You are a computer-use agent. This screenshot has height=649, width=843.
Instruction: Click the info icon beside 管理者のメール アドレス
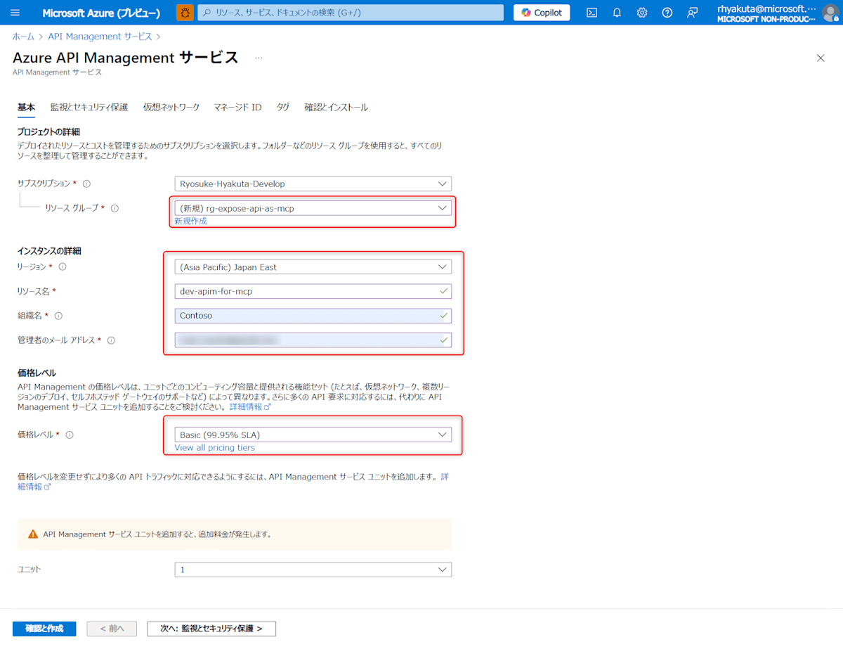pos(111,340)
